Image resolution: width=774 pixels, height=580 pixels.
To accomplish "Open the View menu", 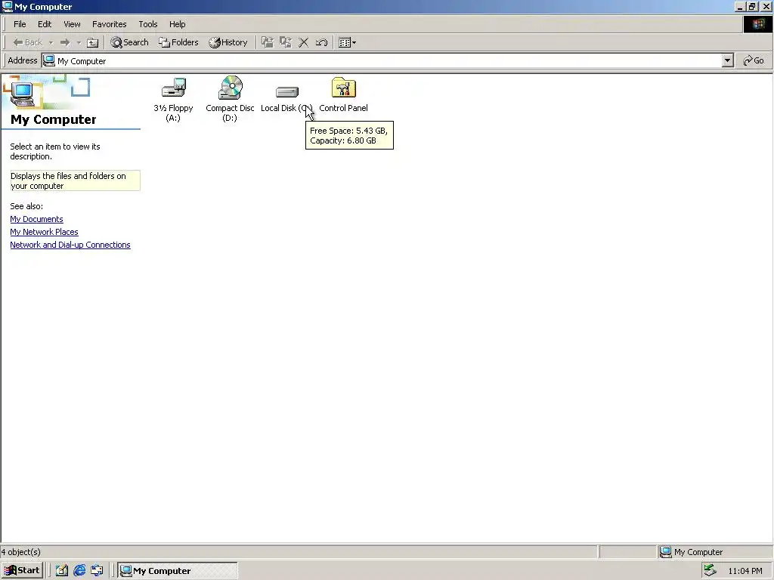I will (x=72, y=24).
